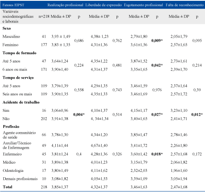The height and width of the screenshot is (193, 205).
Task: Select the Total row label
Action: (x=7, y=187)
